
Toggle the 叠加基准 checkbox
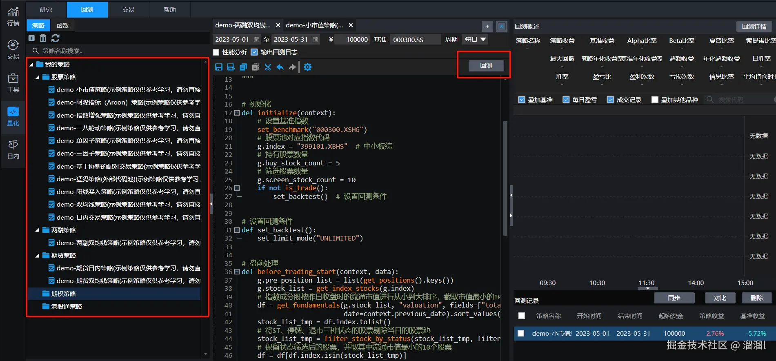coord(521,100)
